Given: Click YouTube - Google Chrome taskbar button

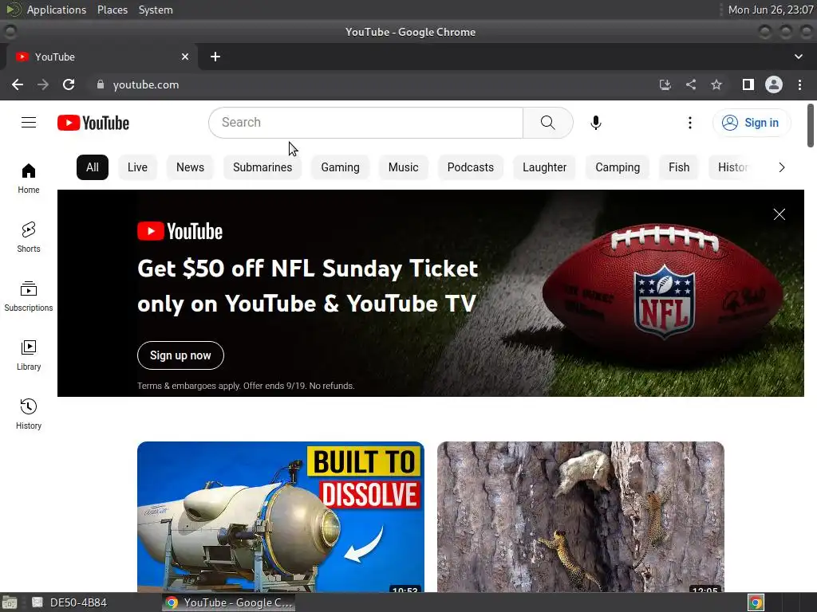Looking at the screenshot, I should click(x=229, y=602).
